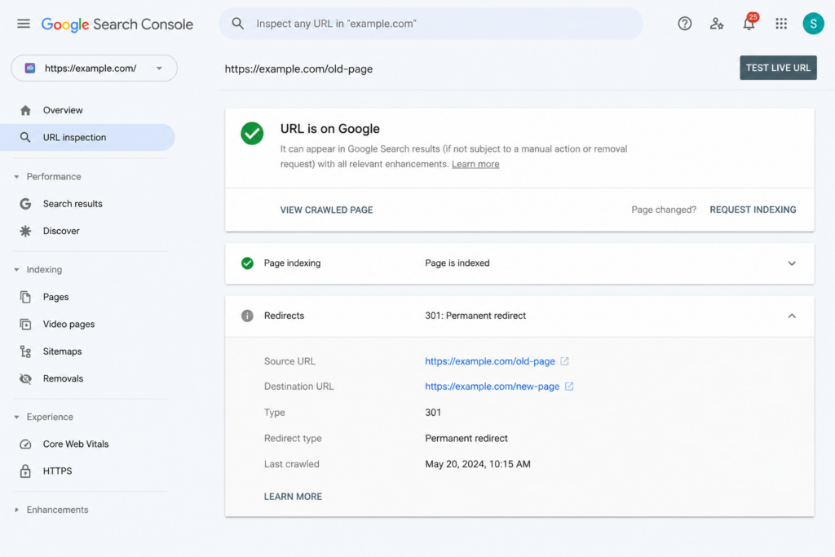This screenshot has height=557, width=835.
Task: Click LEARN MORE in Redirects panel
Action: point(293,497)
